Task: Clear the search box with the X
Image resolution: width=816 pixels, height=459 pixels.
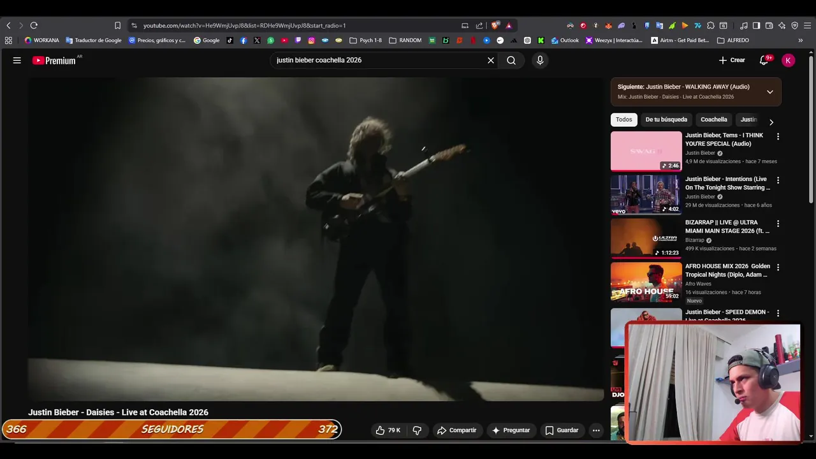Action: click(491, 60)
